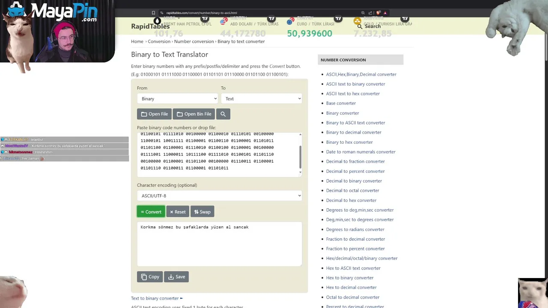
Task: Click the binary textarea vertical scrollbar thumb
Action: click(300, 157)
